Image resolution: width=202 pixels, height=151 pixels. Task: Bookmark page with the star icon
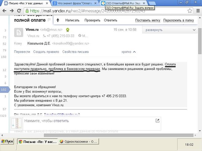pos(190,11)
